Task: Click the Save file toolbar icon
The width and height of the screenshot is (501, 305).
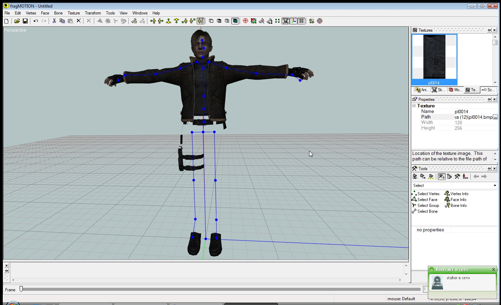Action: point(25,21)
